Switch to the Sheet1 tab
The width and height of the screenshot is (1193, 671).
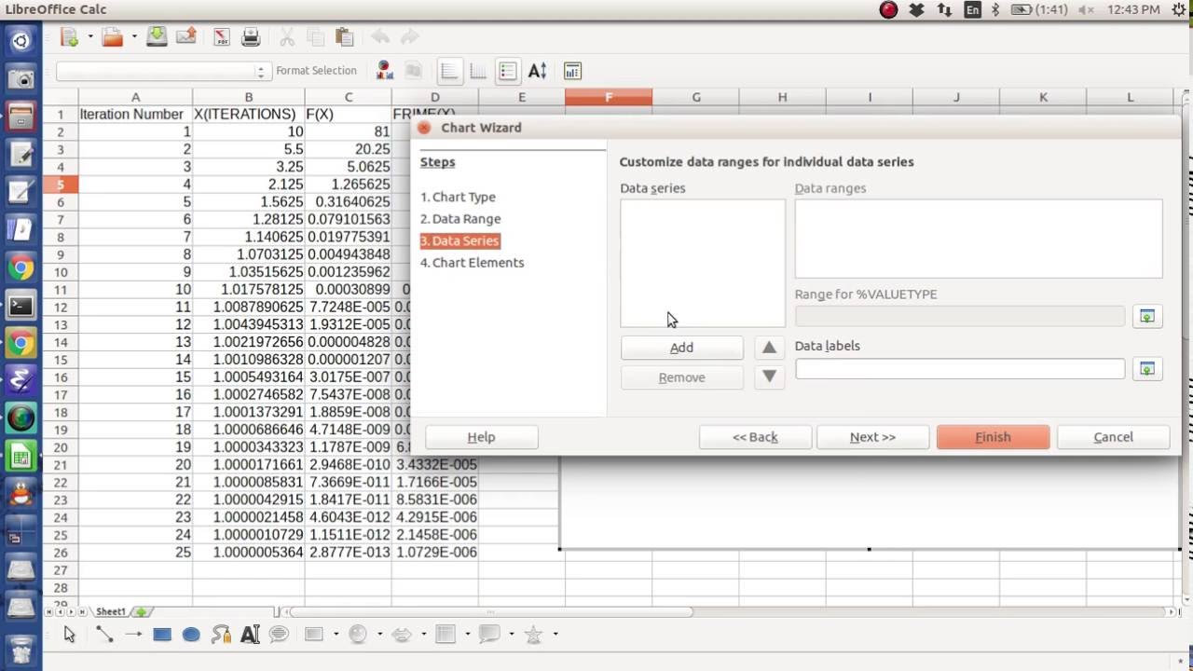[x=110, y=611]
